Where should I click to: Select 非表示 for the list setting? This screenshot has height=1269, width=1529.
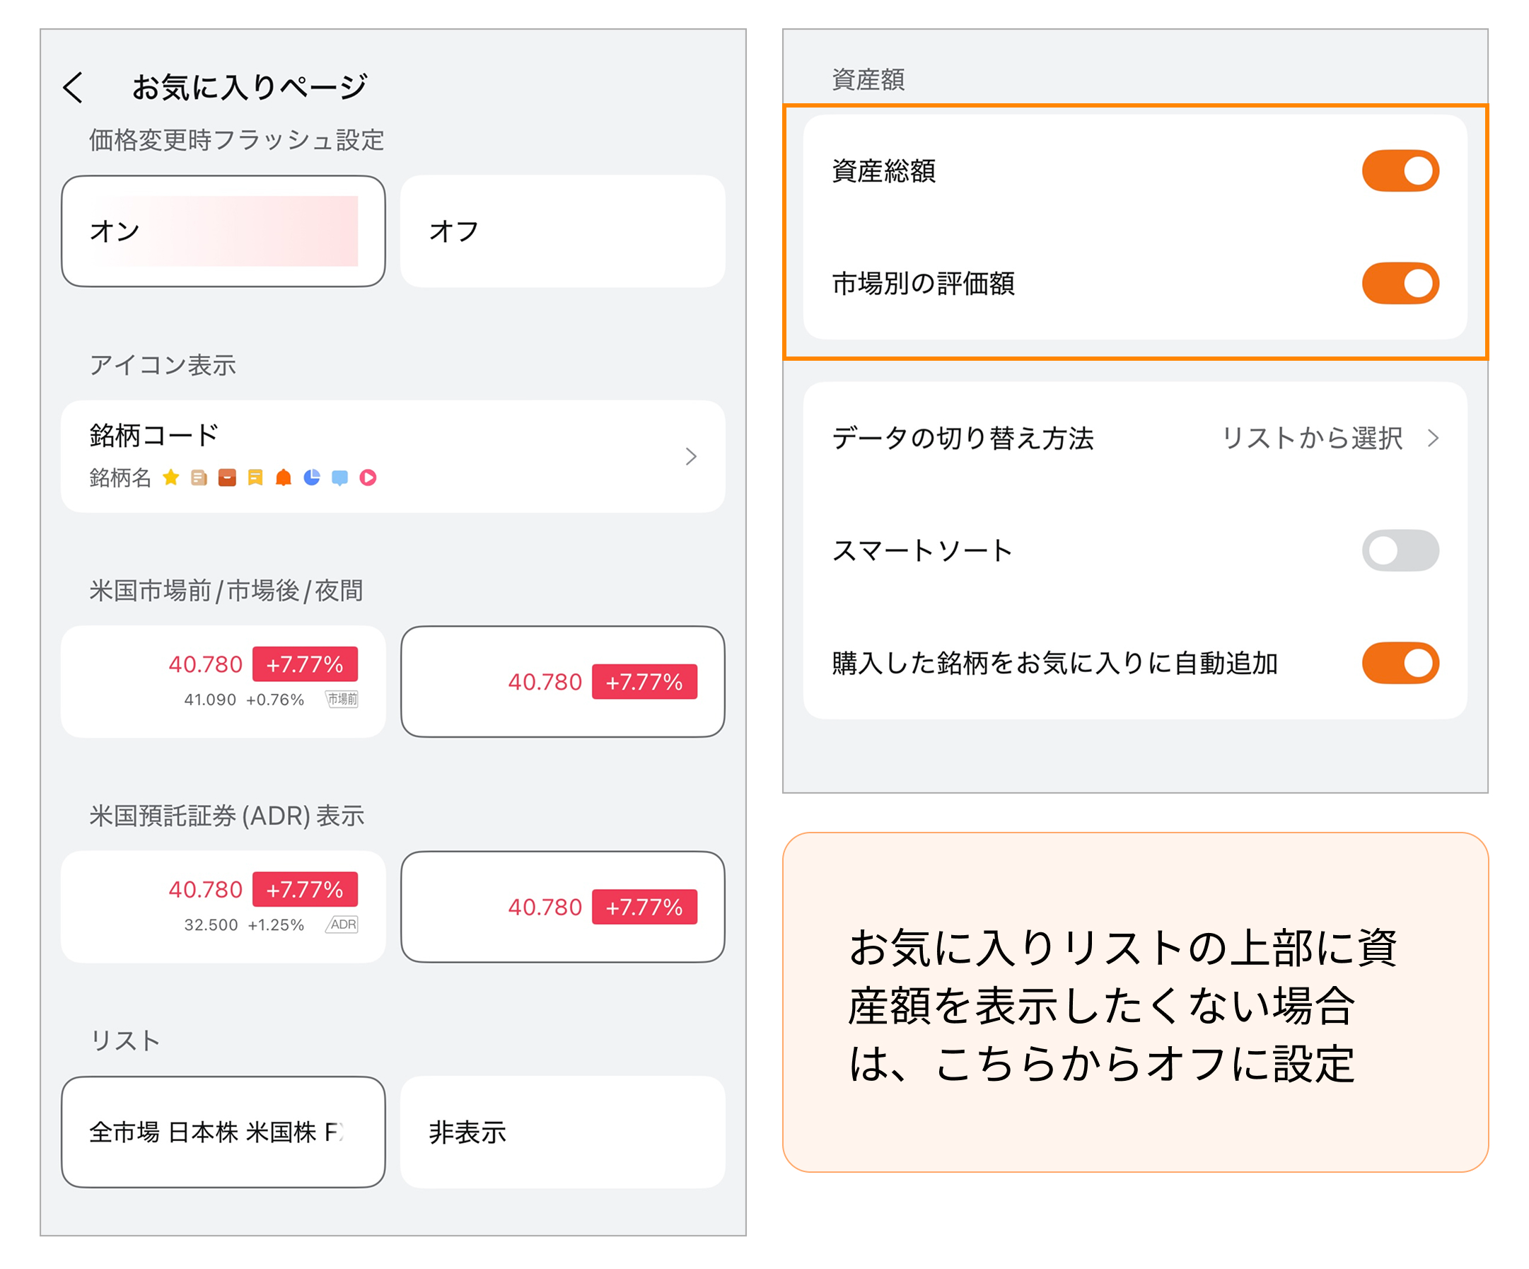click(x=562, y=1132)
